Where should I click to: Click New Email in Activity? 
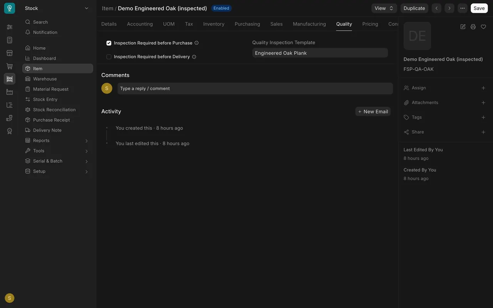click(x=373, y=112)
